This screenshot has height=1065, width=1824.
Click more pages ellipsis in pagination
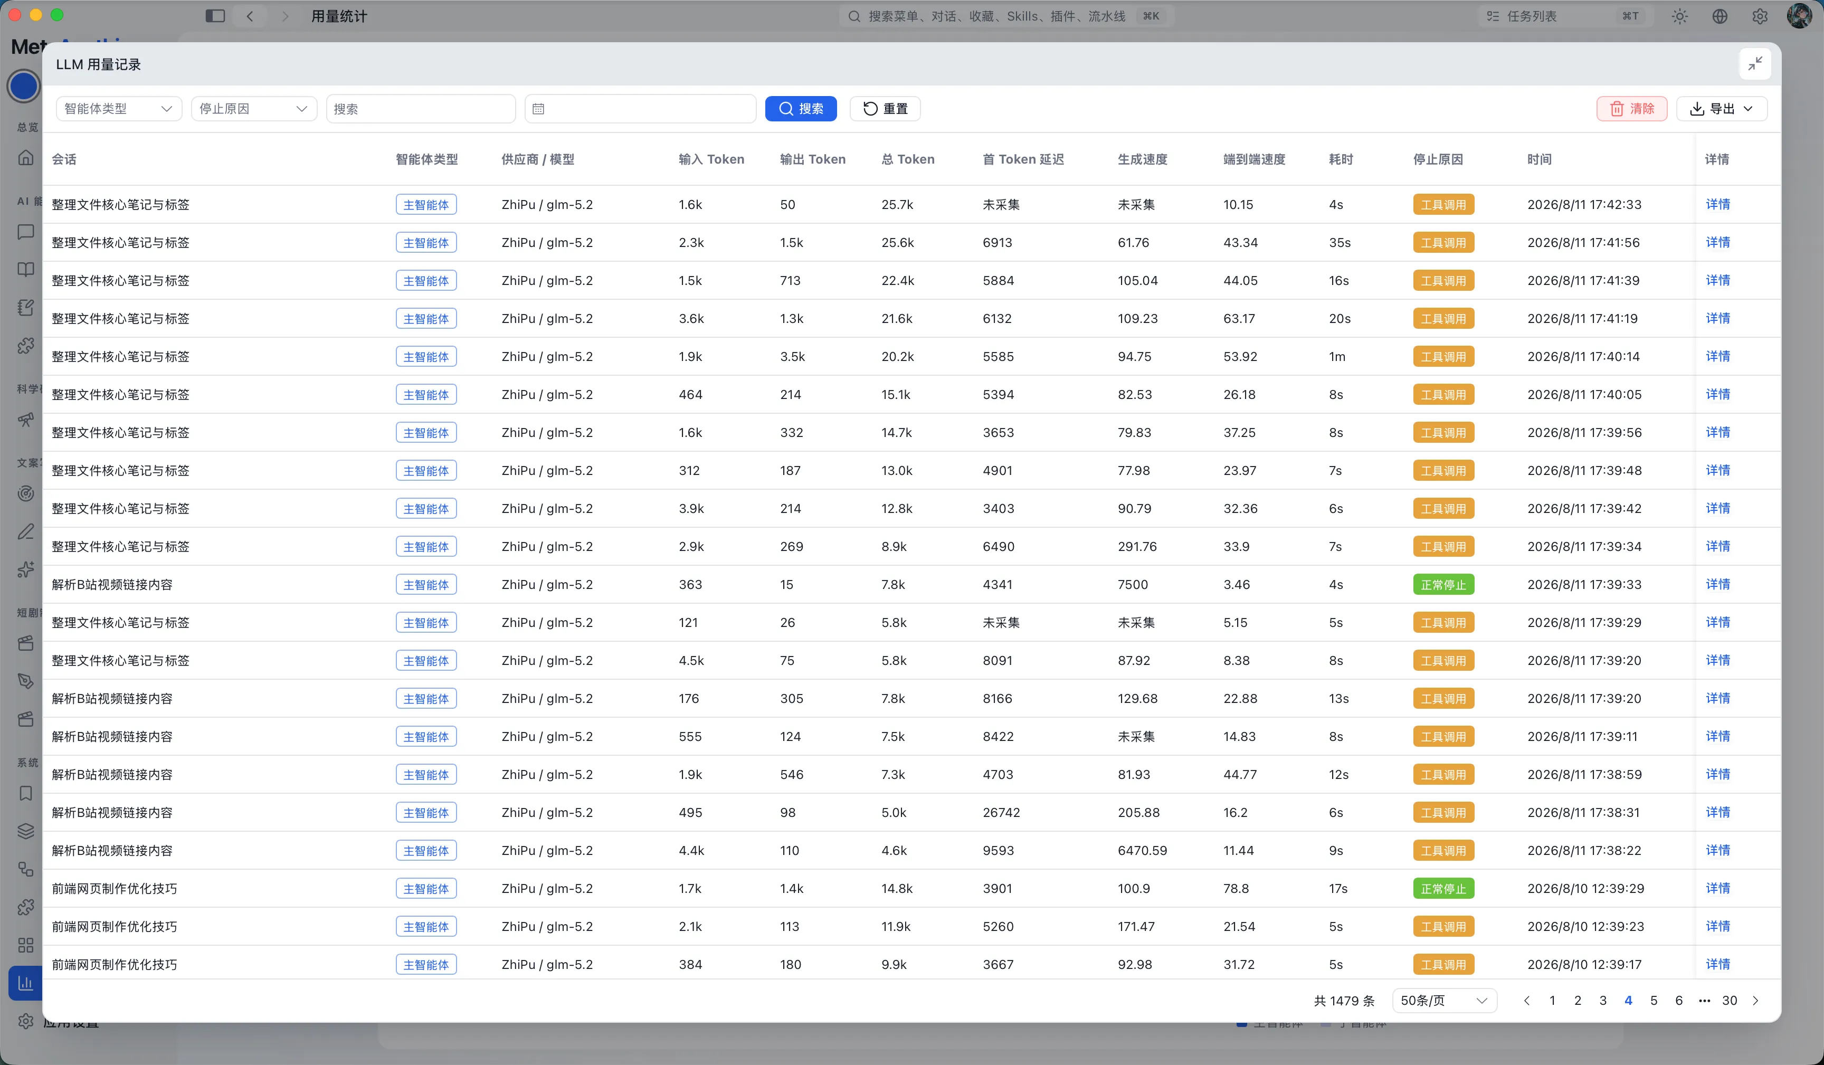click(1704, 1000)
